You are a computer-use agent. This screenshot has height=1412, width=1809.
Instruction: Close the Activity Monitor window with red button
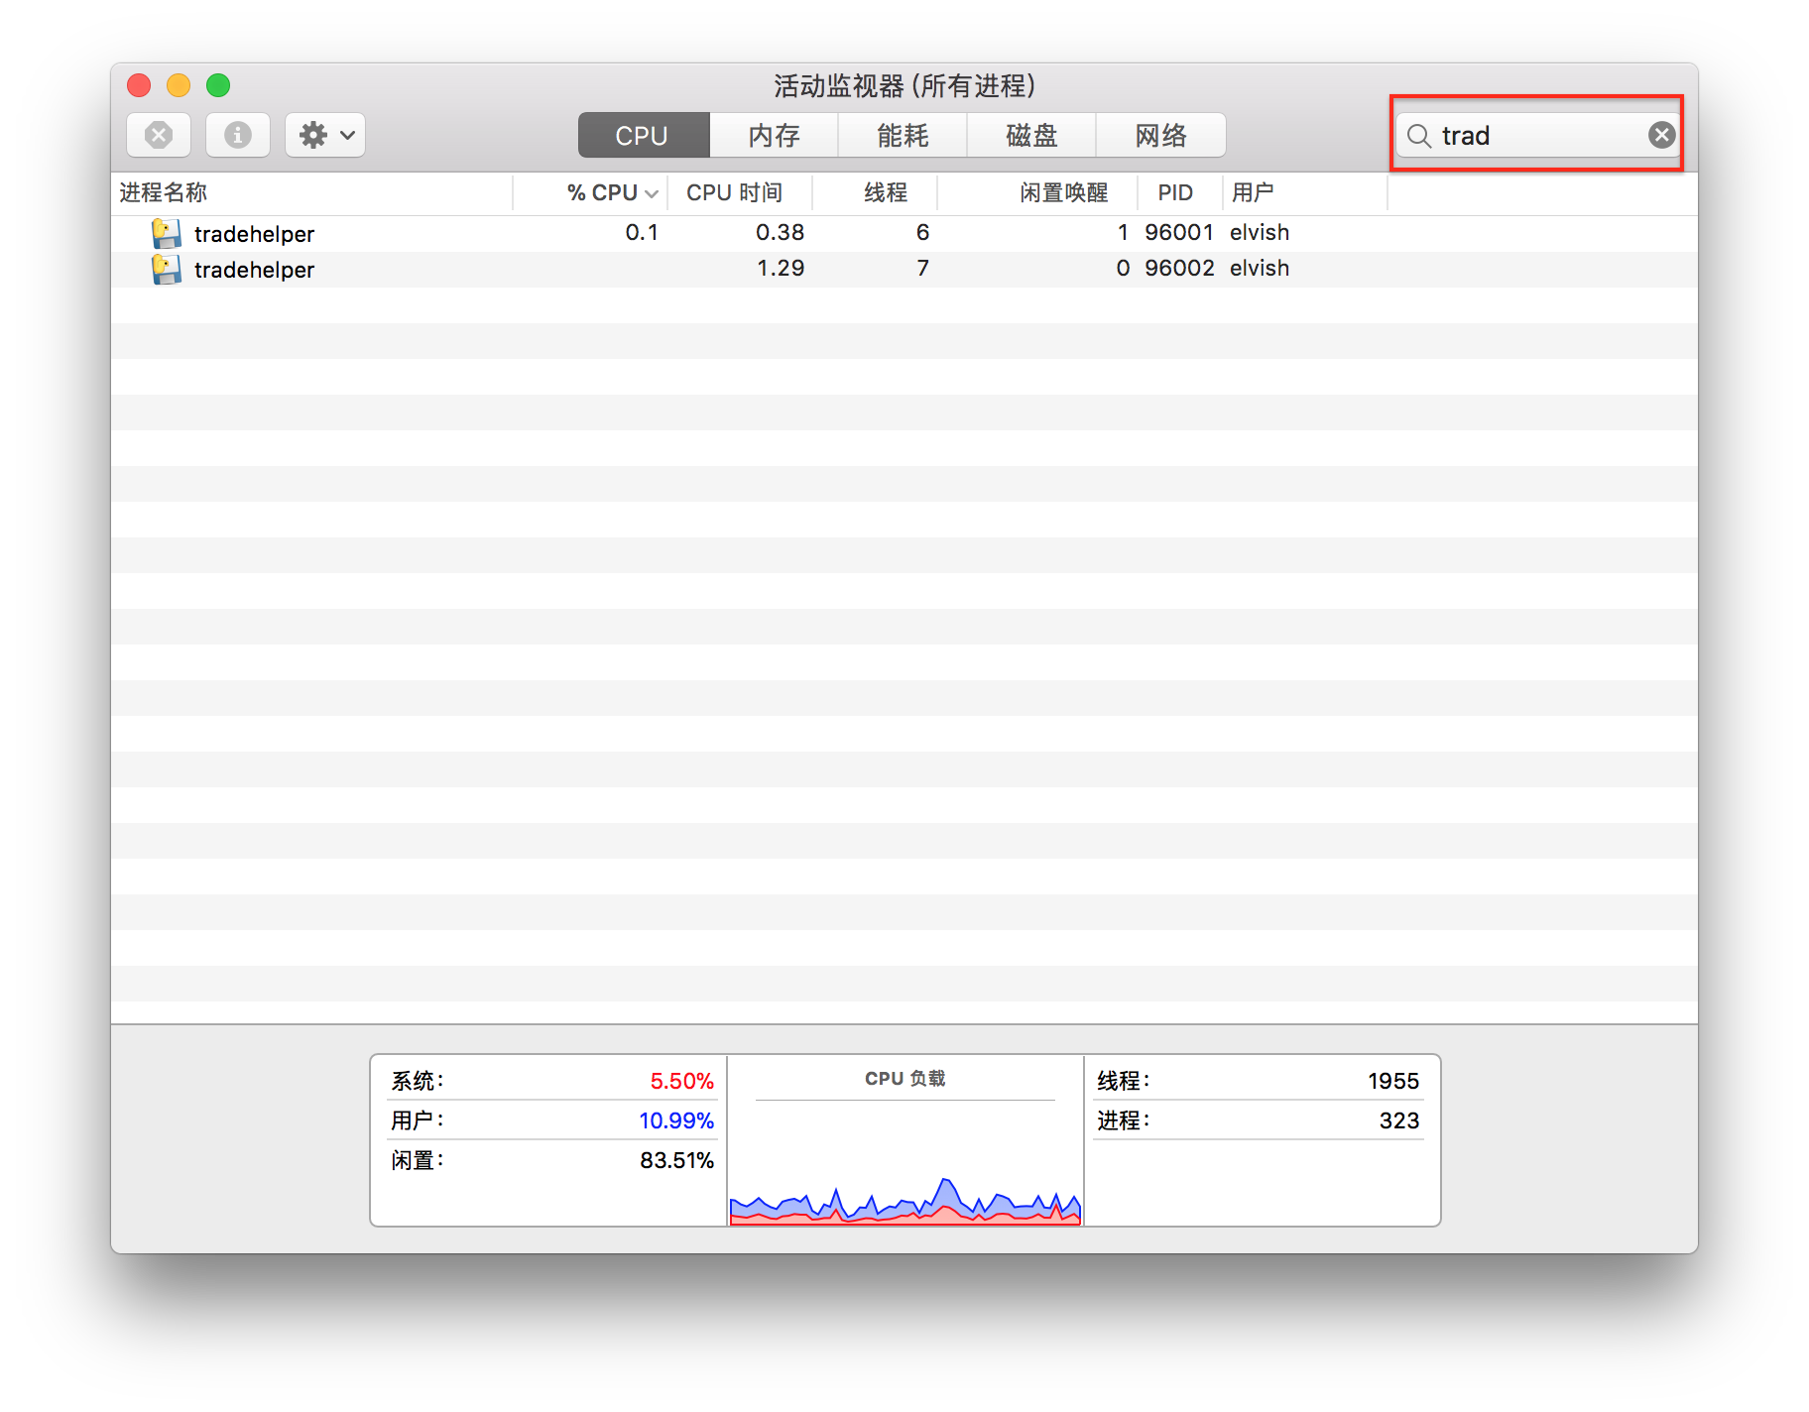(x=139, y=85)
